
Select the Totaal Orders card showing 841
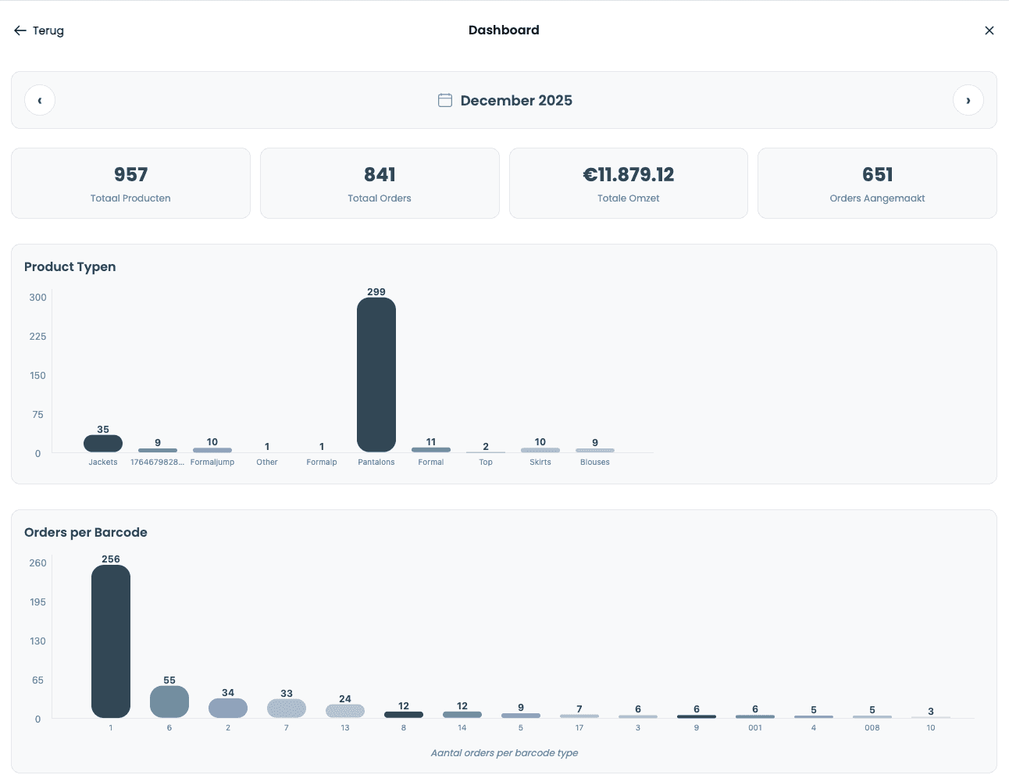pos(380,183)
